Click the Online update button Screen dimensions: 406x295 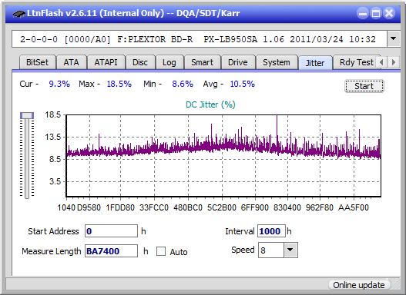tap(359, 285)
